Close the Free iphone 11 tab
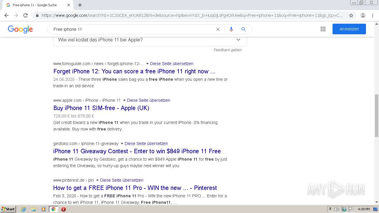 tap(69, 5)
